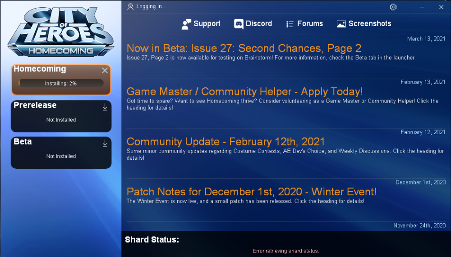Screen dimensions: 451x257
Task: Click 'Error retrieving shard status.' message
Action: 286,251
